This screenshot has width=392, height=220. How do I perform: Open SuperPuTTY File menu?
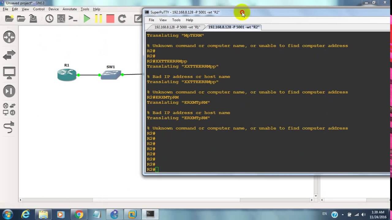pos(151,20)
